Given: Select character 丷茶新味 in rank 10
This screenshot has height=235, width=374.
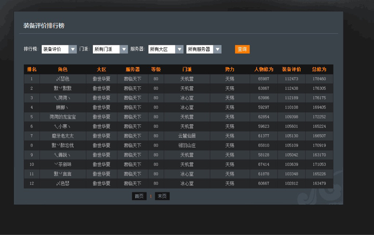Looking at the screenshot, I should click(x=63, y=164).
